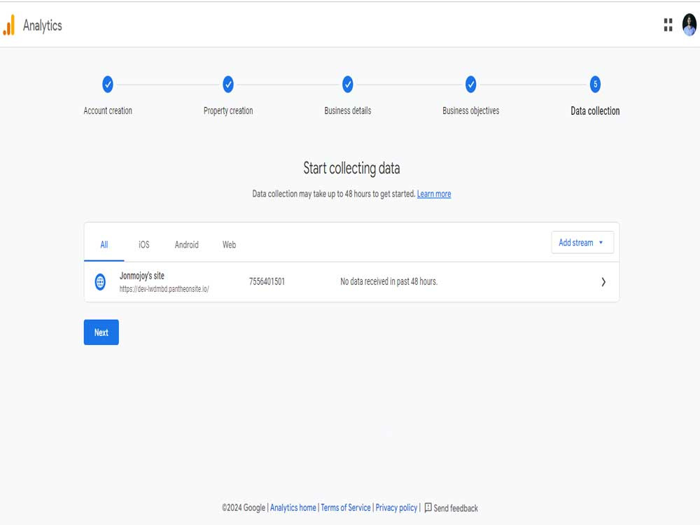Switch to the Android tab

(x=187, y=244)
